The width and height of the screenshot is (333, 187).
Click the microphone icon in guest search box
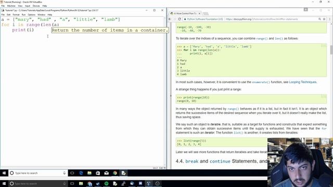tap(65, 173)
